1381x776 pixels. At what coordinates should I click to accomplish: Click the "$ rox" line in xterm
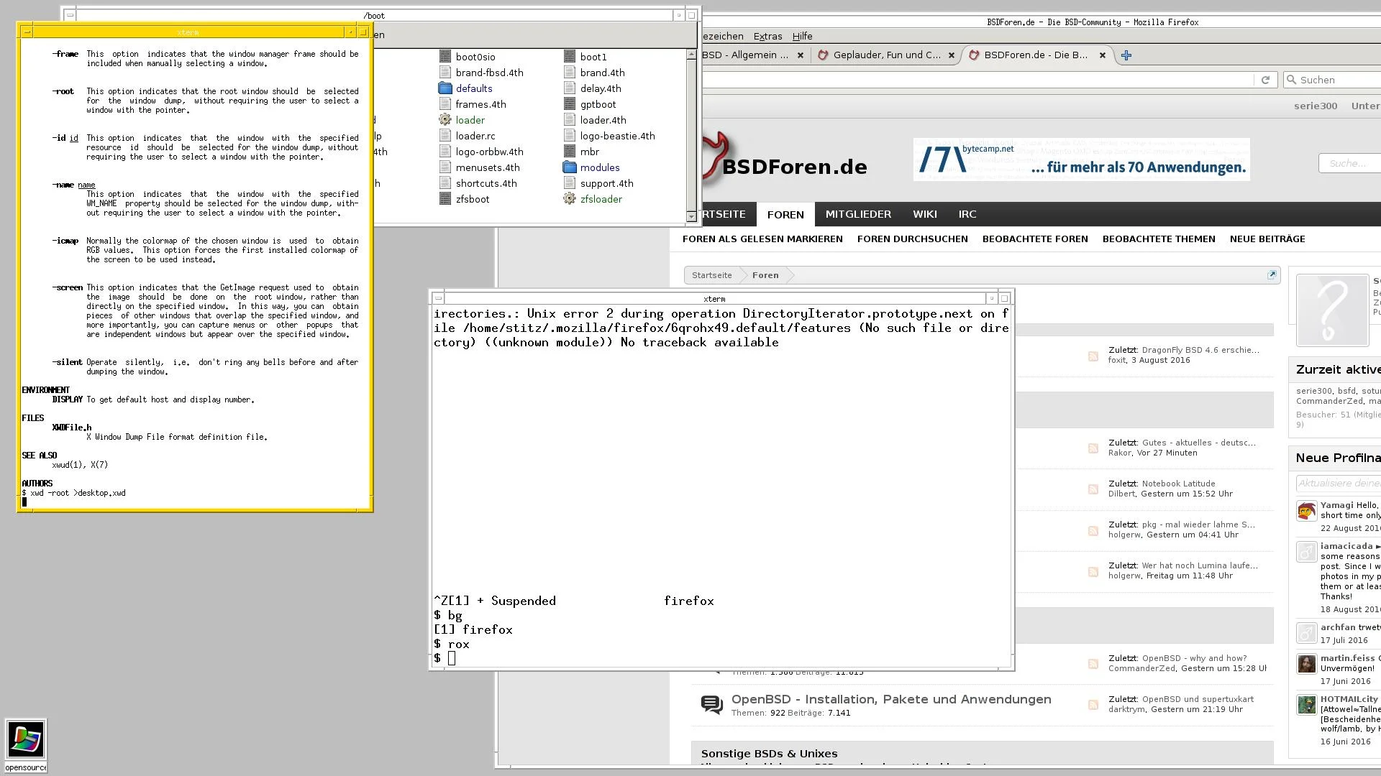452,644
